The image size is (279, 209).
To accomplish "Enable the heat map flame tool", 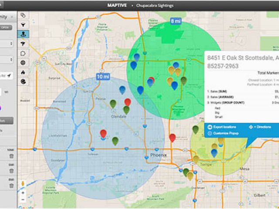I will click(23, 72).
